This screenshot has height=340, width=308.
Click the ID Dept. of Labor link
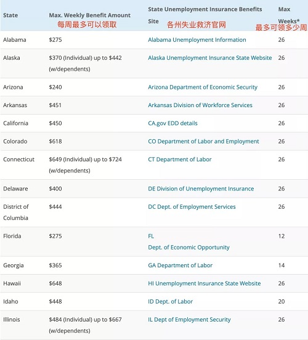coord(170,301)
